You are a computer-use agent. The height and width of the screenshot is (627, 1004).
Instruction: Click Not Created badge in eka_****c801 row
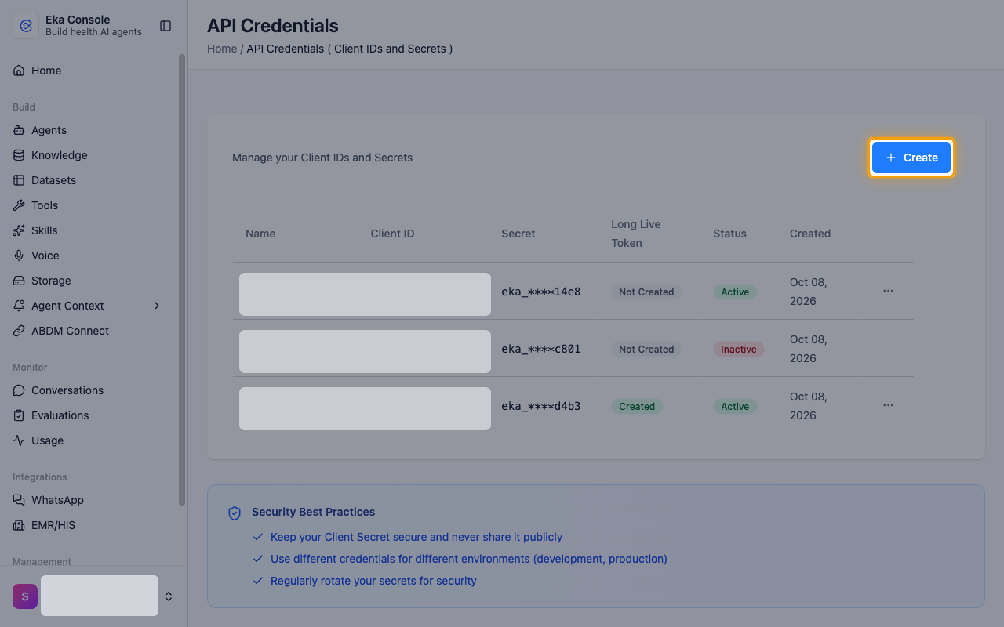click(x=646, y=349)
